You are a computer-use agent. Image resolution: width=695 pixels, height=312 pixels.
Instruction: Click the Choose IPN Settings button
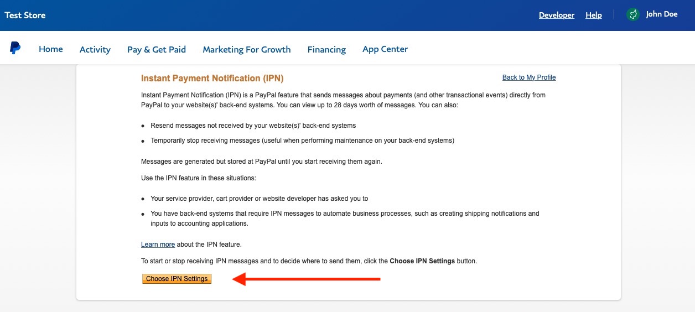point(177,279)
